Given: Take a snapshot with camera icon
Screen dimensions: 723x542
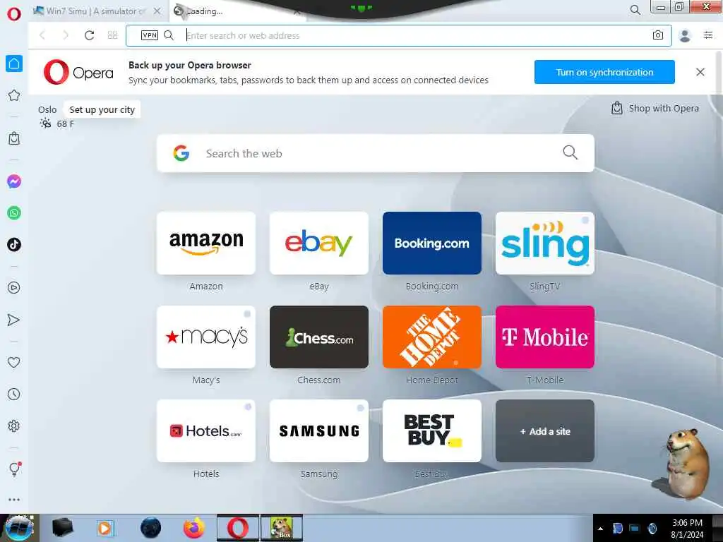Looking at the screenshot, I should [x=658, y=35].
